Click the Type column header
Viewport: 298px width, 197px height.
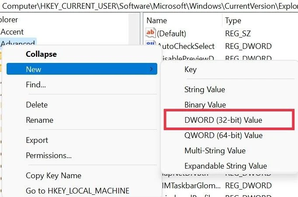233,21
